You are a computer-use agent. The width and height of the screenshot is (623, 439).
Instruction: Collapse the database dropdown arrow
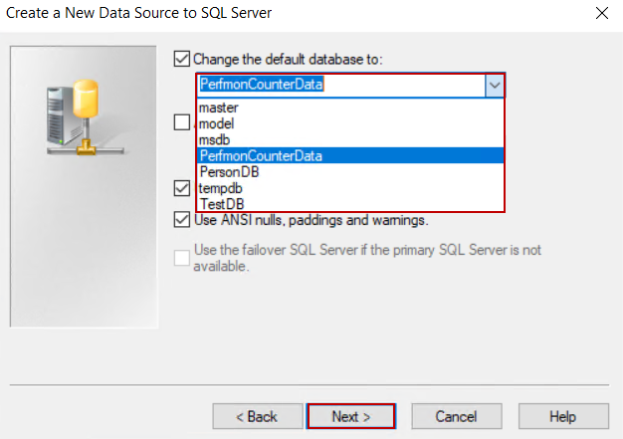495,85
